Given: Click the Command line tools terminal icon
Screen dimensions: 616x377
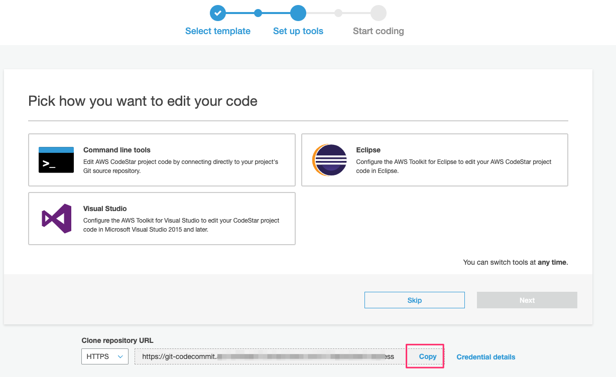Looking at the screenshot, I should click(x=56, y=160).
